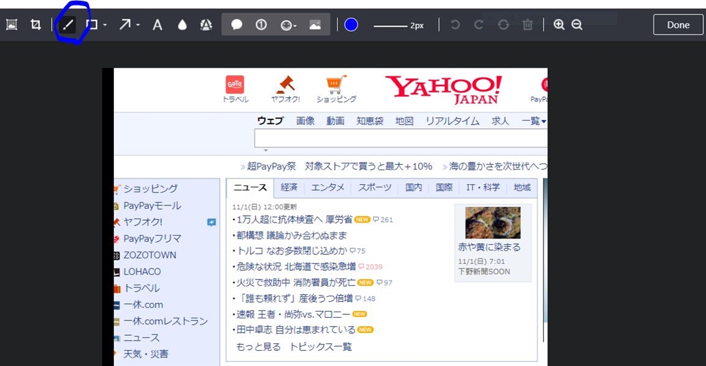Screen dimensions: 706x366
Task: Select the emoji sticker tool
Action: [285, 26]
